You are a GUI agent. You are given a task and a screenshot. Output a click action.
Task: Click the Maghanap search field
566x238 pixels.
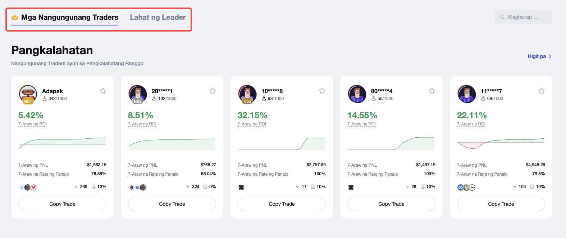(x=527, y=17)
